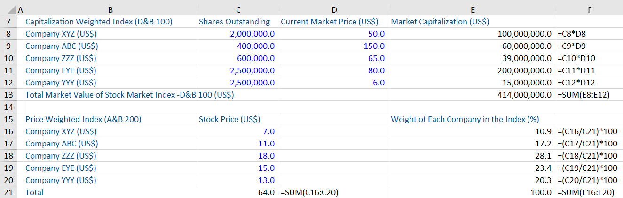Click the Stock Price (US$) header cell
This screenshot has height=198, width=623.
pyautogui.click(x=229, y=119)
